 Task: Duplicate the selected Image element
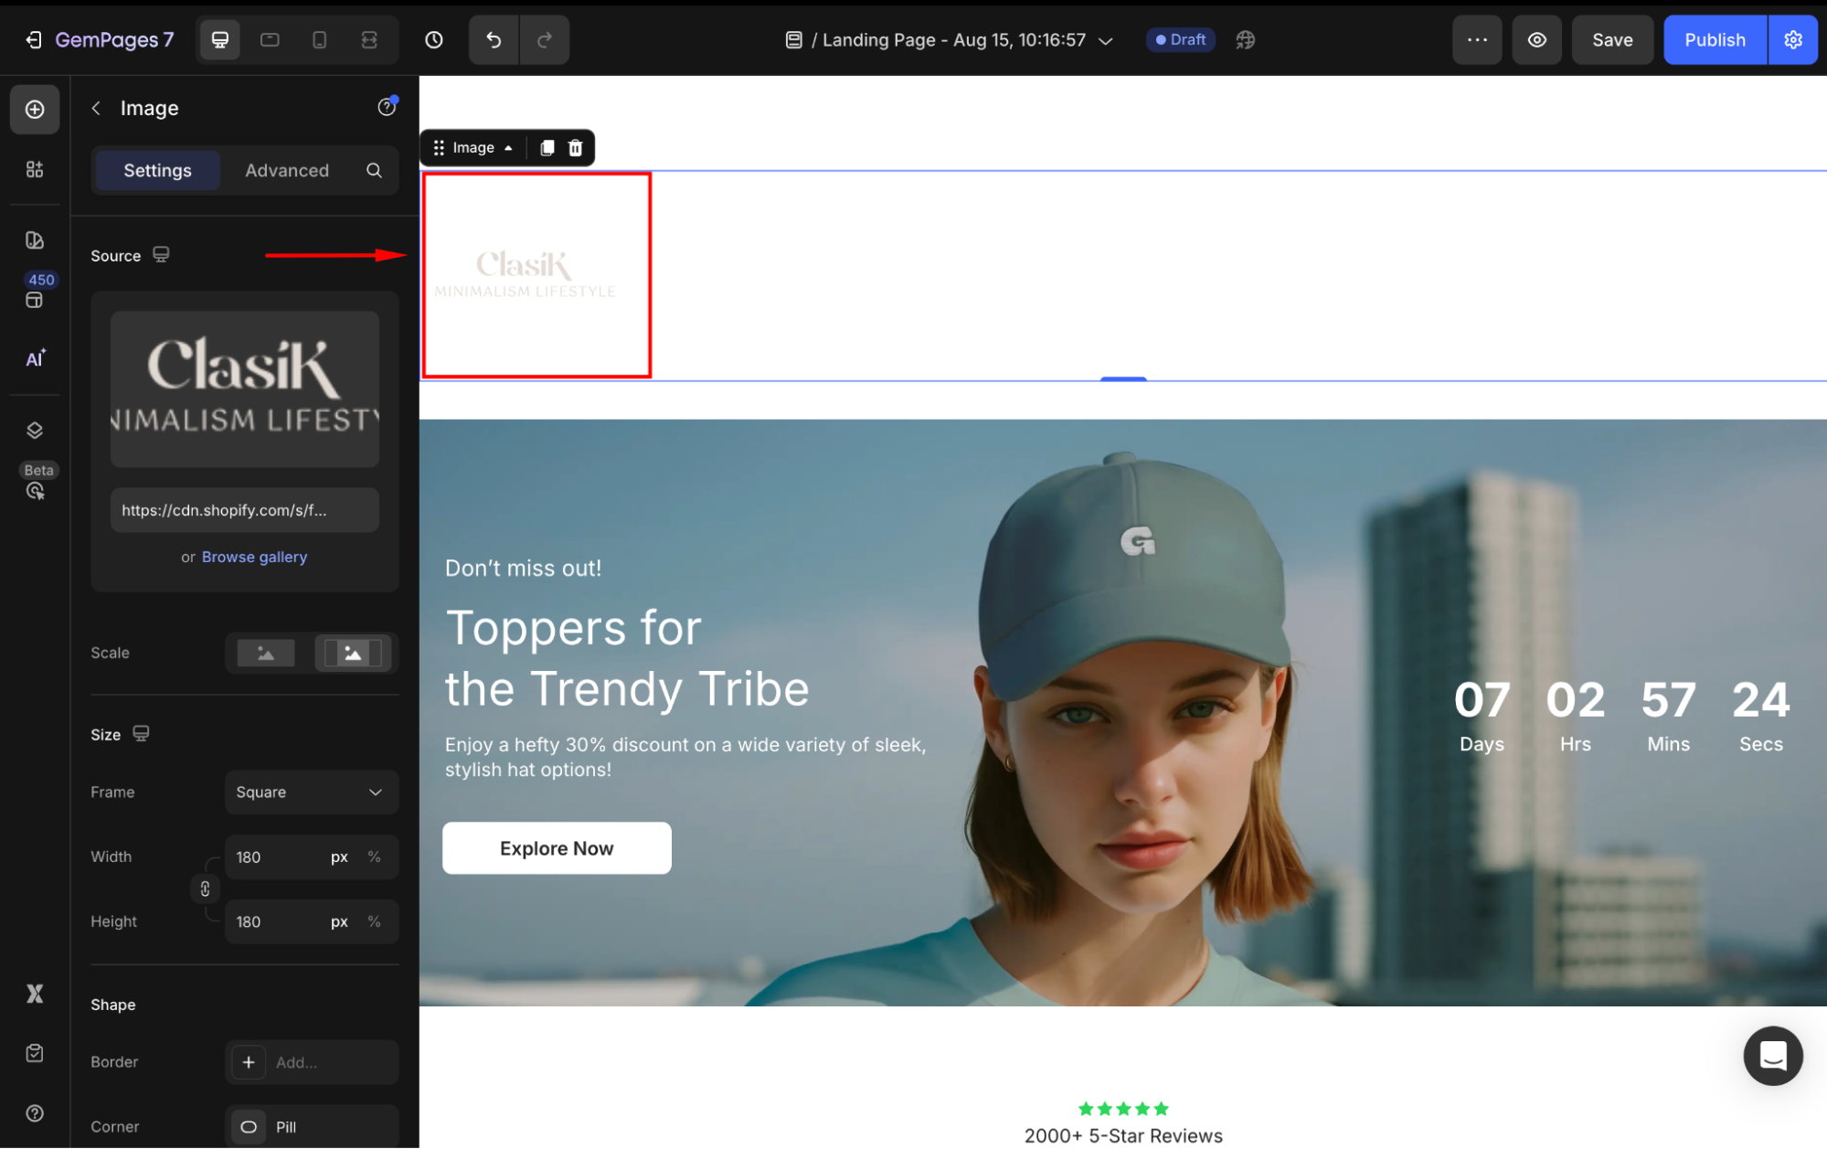[x=547, y=148]
